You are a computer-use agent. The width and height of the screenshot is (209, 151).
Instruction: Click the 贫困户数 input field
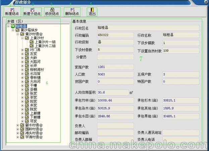tap(115, 81)
